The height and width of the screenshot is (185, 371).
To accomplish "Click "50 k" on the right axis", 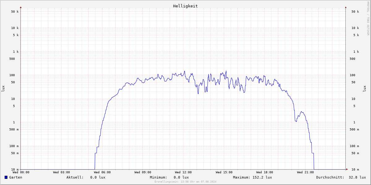I will point(355,12).
